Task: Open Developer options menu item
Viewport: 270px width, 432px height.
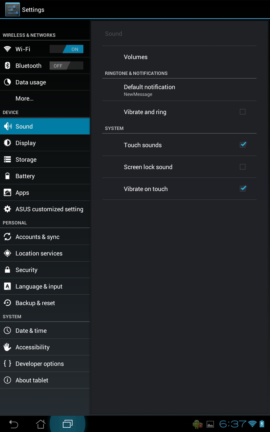Action: 39,364
